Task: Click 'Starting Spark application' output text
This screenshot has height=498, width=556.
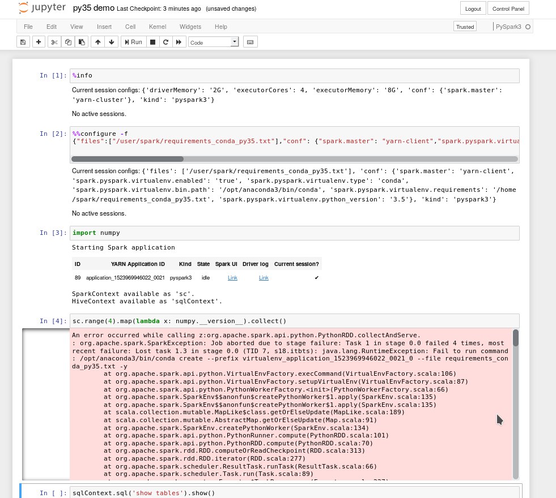Action: (124, 247)
